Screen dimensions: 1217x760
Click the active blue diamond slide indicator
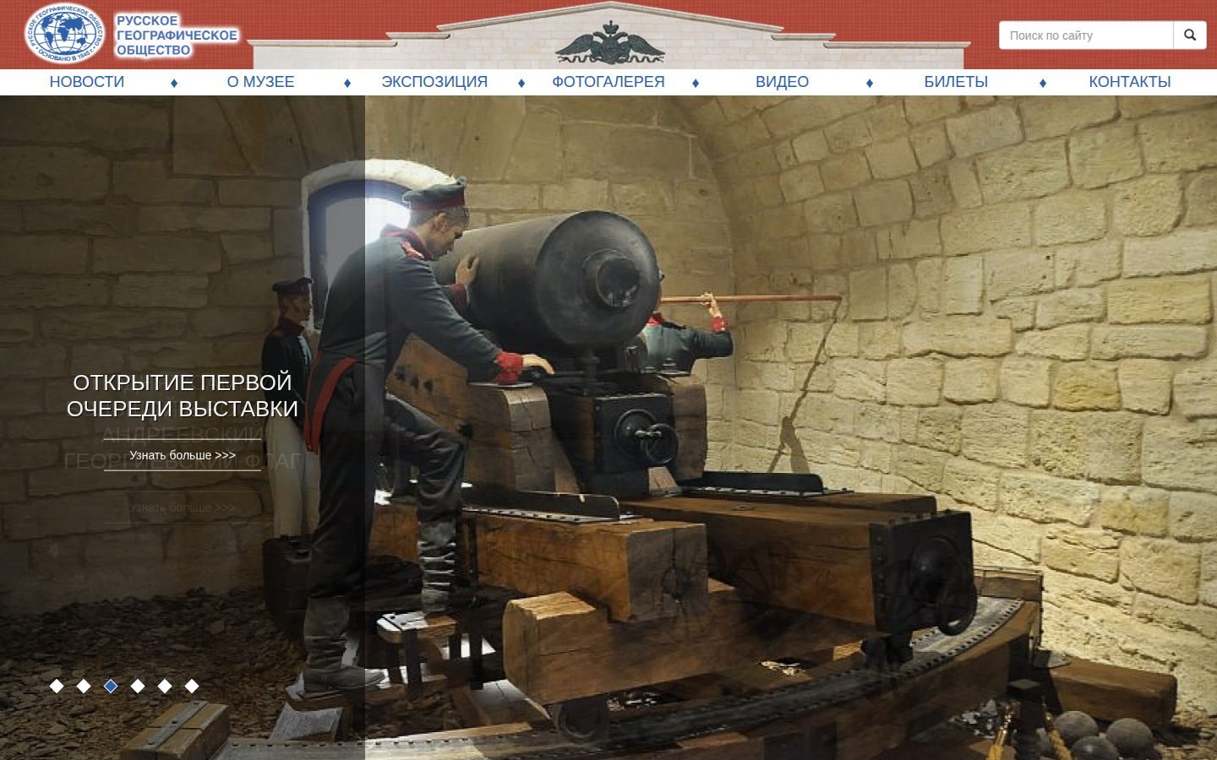[x=111, y=686]
